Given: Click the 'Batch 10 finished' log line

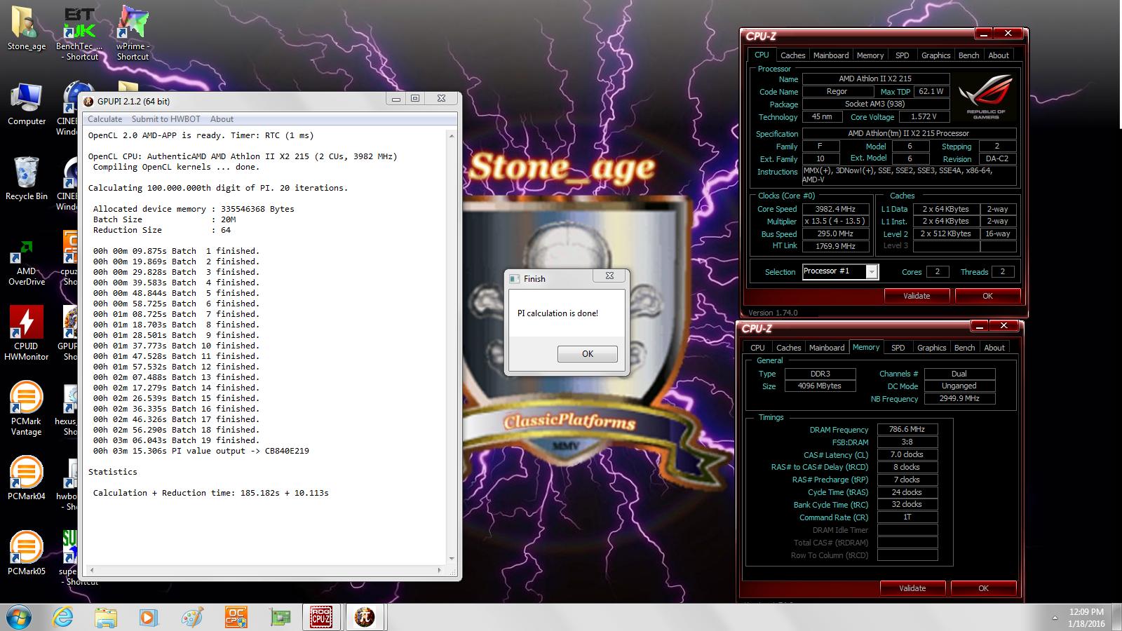Looking at the screenshot, I should click(x=176, y=346).
